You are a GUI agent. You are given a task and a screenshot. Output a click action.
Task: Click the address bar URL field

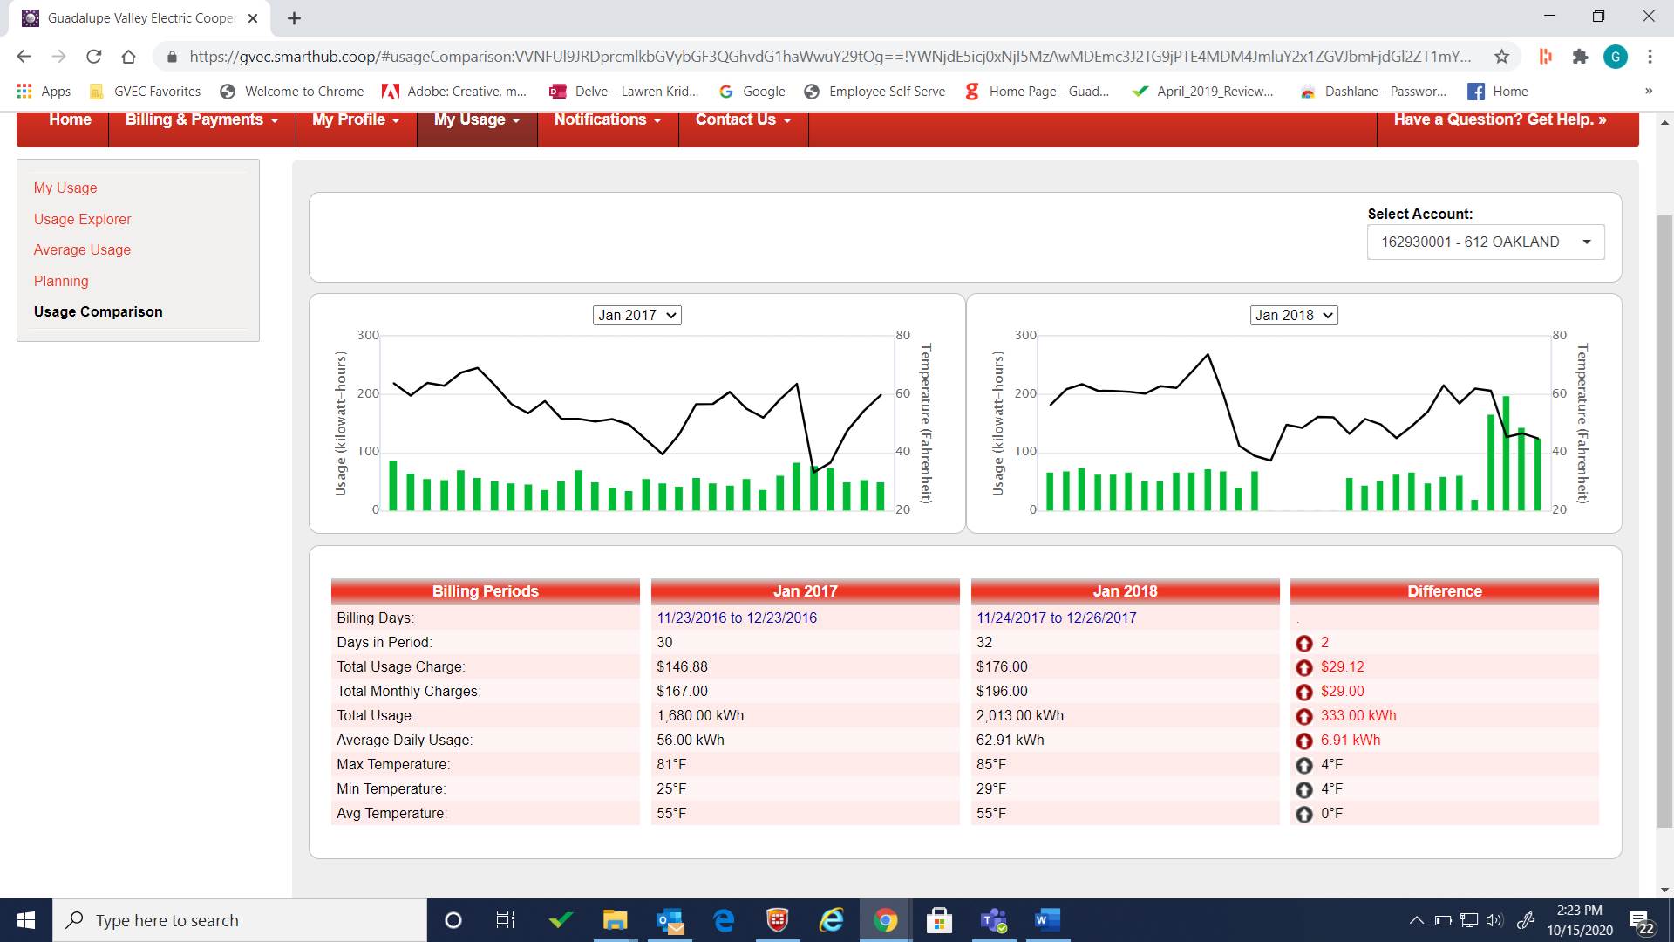(828, 57)
